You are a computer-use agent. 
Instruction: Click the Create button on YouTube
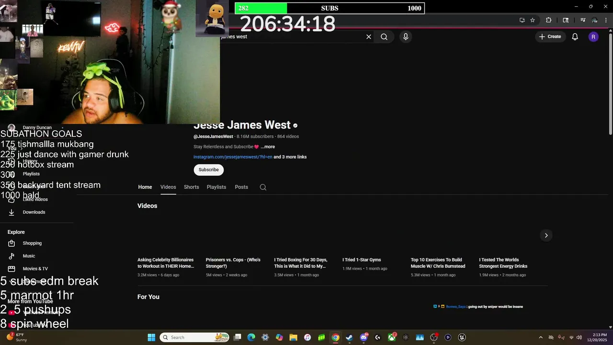(x=550, y=37)
